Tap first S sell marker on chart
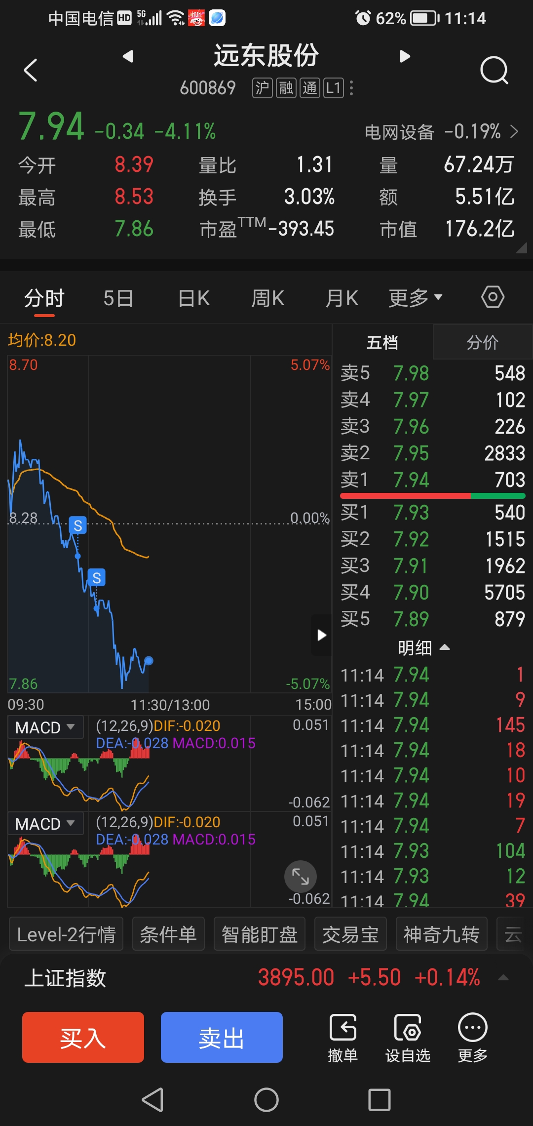This screenshot has width=533, height=1126. point(78,525)
